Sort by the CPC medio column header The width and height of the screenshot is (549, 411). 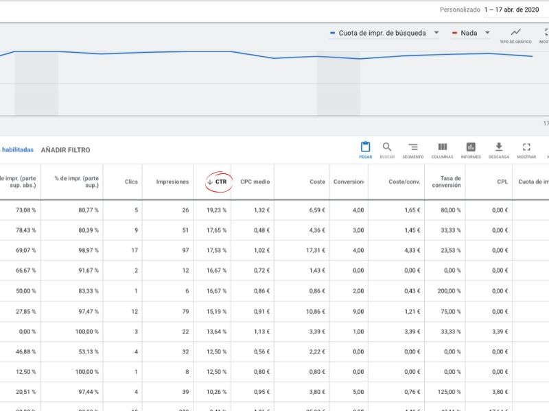click(x=255, y=182)
